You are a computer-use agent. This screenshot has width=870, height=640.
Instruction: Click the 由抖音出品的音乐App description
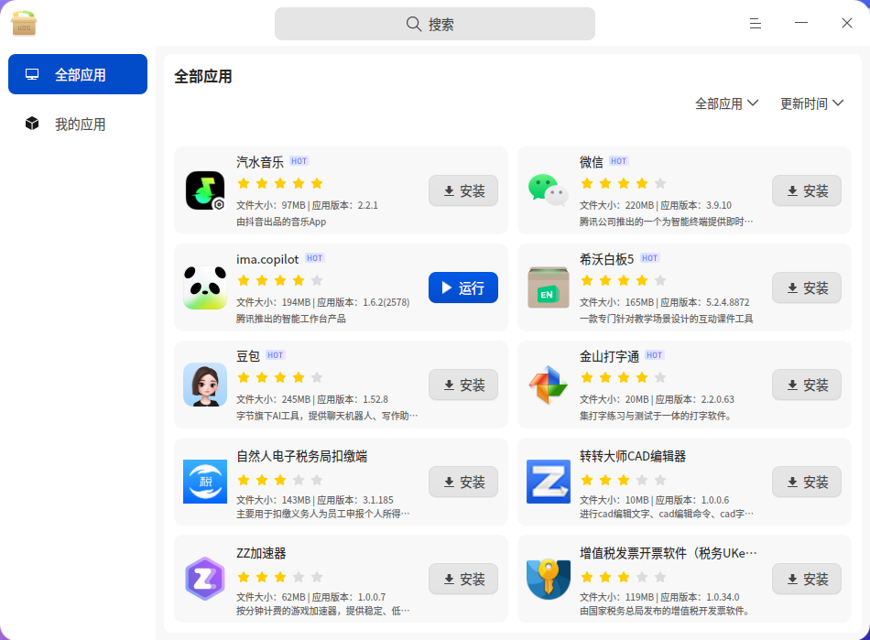point(281,222)
